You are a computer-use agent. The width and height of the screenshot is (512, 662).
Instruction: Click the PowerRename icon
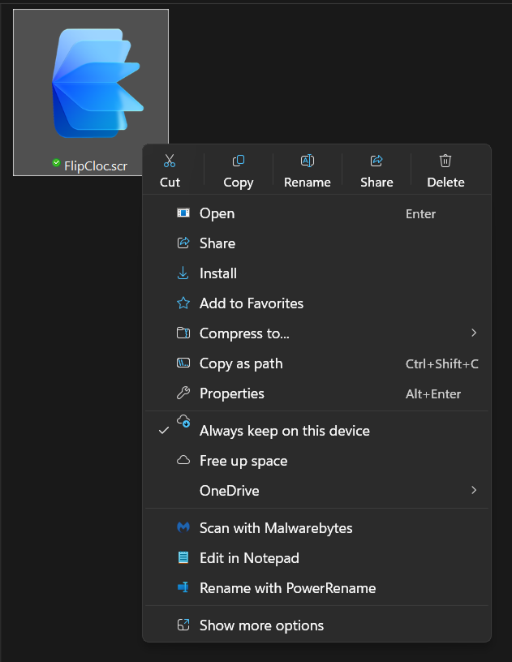coord(183,587)
